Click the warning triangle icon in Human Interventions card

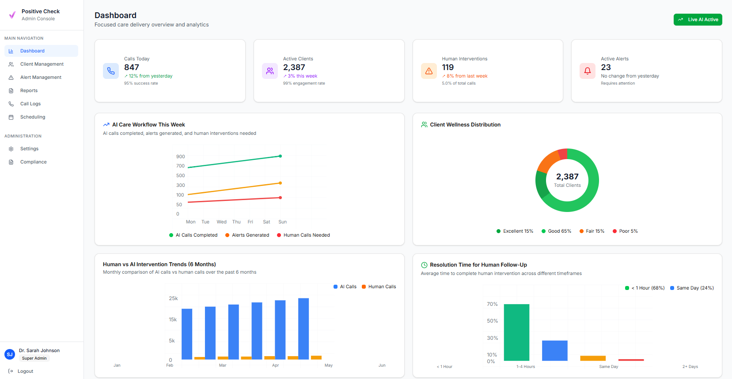429,71
